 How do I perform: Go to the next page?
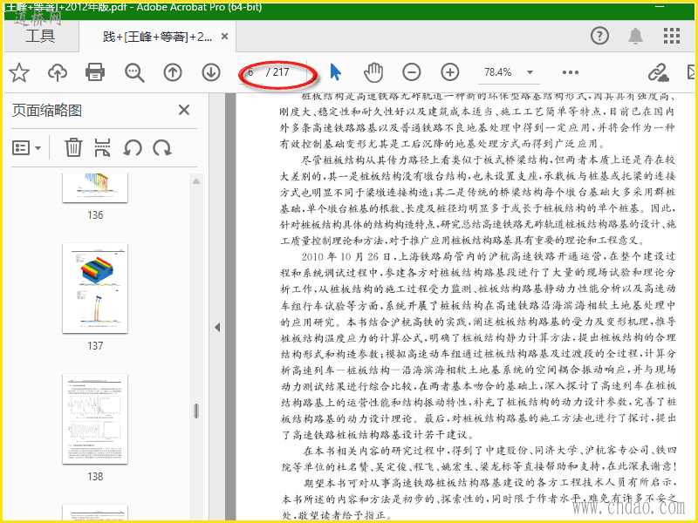click(211, 72)
